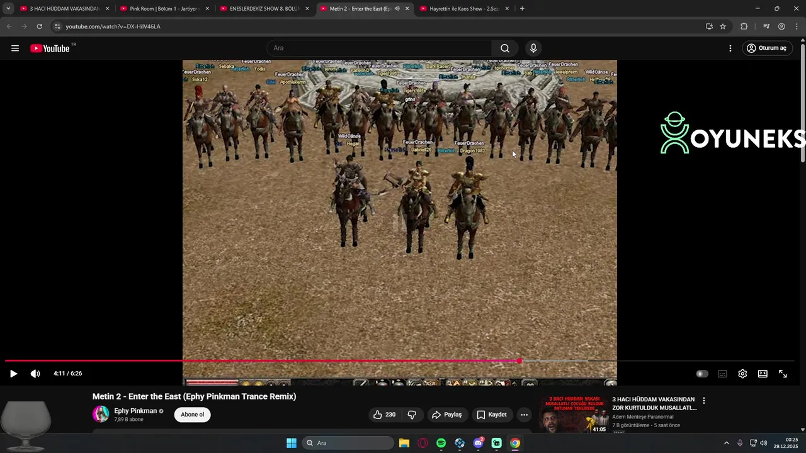Go back with browser back arrow
806x453 pixels.
tap(9, 26)
